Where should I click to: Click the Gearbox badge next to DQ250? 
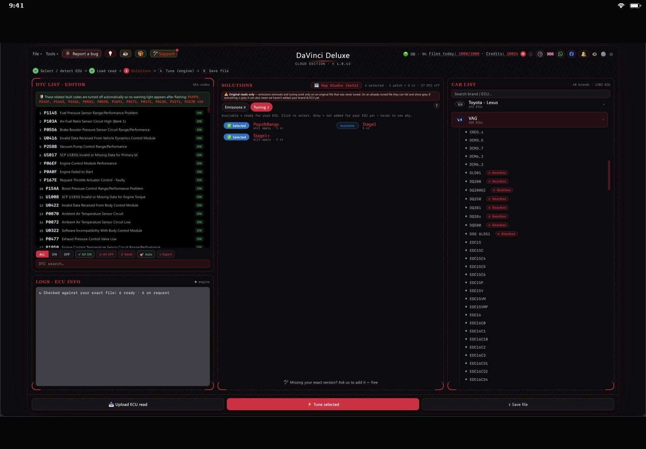(x=497, y=199)
